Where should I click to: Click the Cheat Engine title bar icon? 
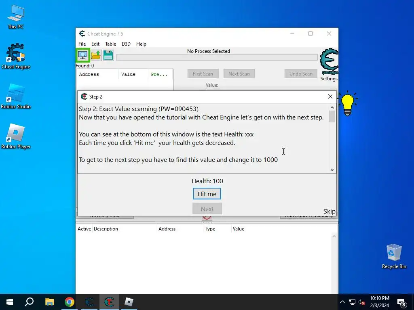(x=82, y=34)
